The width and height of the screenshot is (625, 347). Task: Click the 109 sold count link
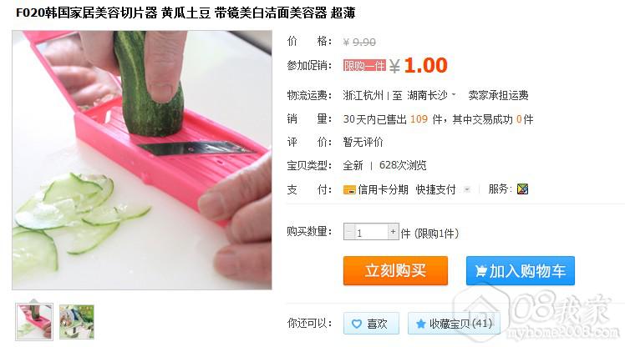tap(419, 119)
